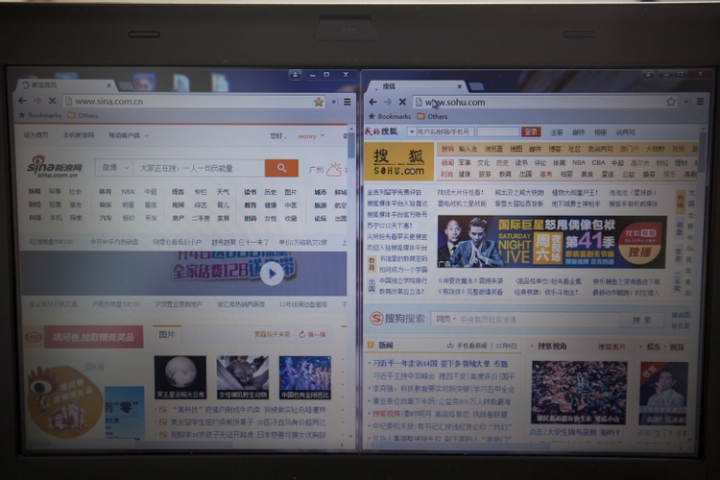Open the Chrome hamburger menu in the Sohu window
Viewport: 720px width, 480px height.
[700, 102]
